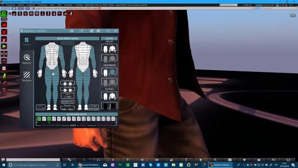Click the people icon in bottom toolbar
Screen dimensions: 298x168
[x=171, y=160]
